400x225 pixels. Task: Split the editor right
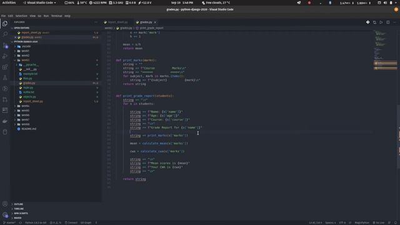tap(387, 22)
